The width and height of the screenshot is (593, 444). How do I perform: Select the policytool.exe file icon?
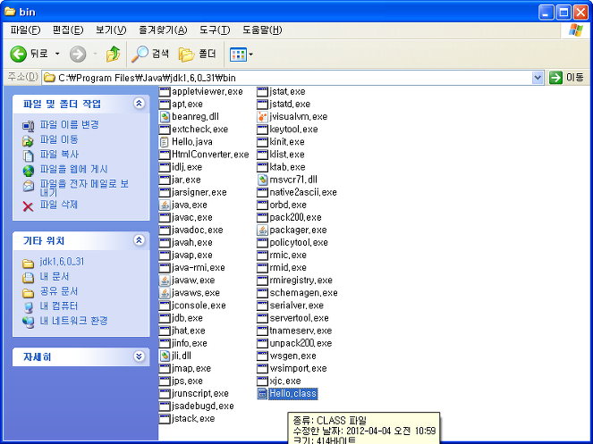[262, 243]
